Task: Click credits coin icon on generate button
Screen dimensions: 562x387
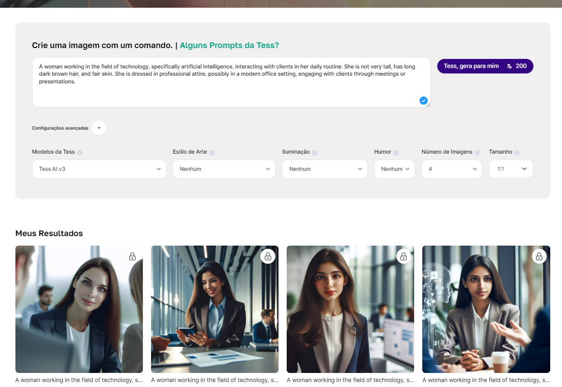Action: [x=509, y=66]
